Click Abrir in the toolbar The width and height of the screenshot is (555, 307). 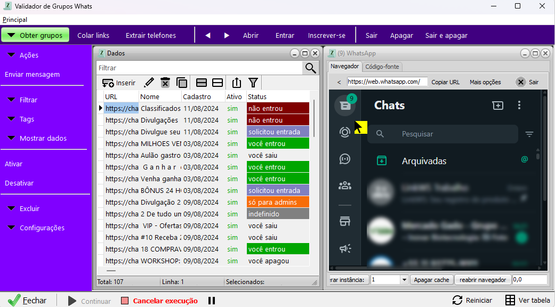(x=251, y=35)
